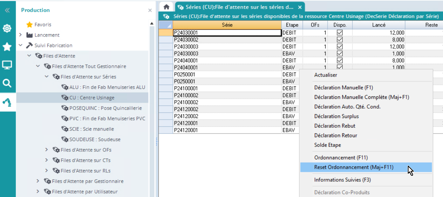Open SOUDEUSE : Soudeuse queue
The width and height of the screenshot is (443, 197).
click(95, 140)
